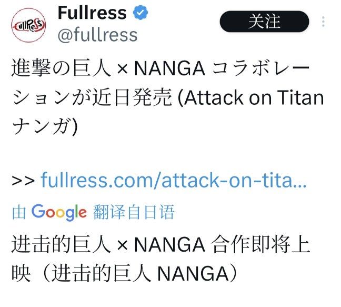Open the fullress.com/attack-on-tita… link

pos(174,181)
